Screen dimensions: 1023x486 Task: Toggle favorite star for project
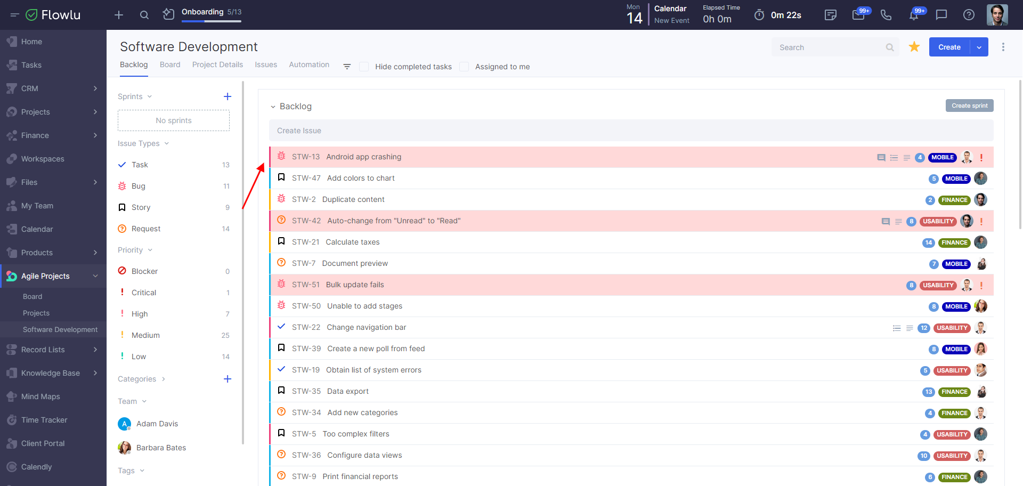(914, 47)
